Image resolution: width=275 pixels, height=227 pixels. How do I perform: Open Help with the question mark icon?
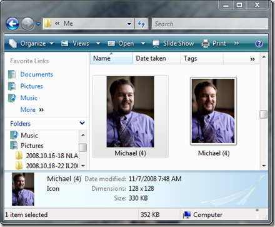click(259, 44)
